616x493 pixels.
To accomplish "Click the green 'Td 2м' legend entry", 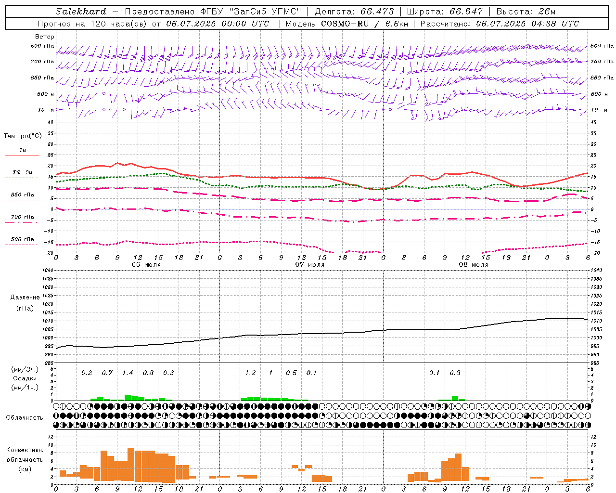I will click(x=22, y=172).
